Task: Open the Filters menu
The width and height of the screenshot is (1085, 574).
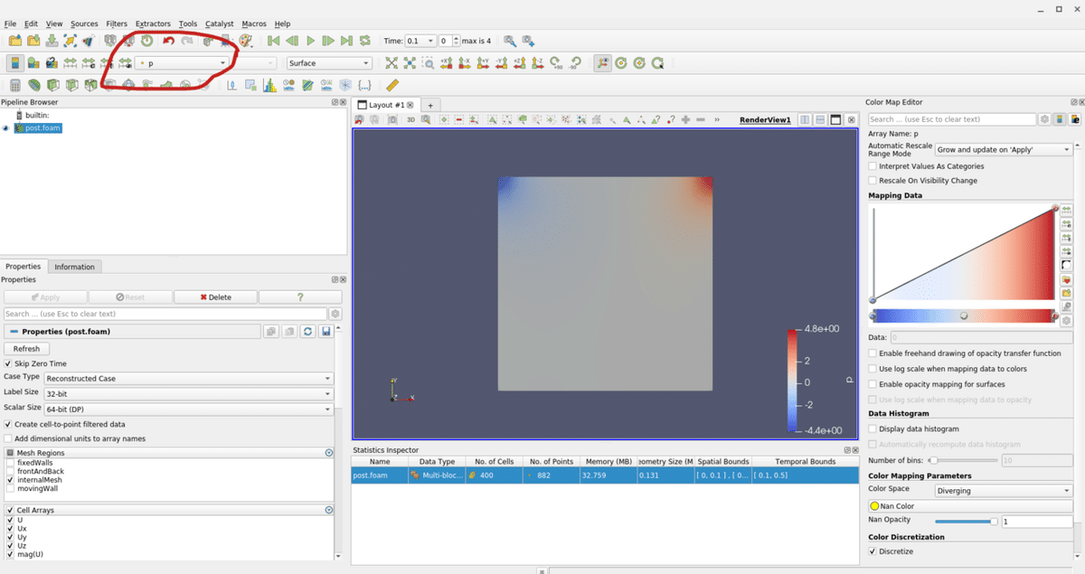Action: click(117, 24)
